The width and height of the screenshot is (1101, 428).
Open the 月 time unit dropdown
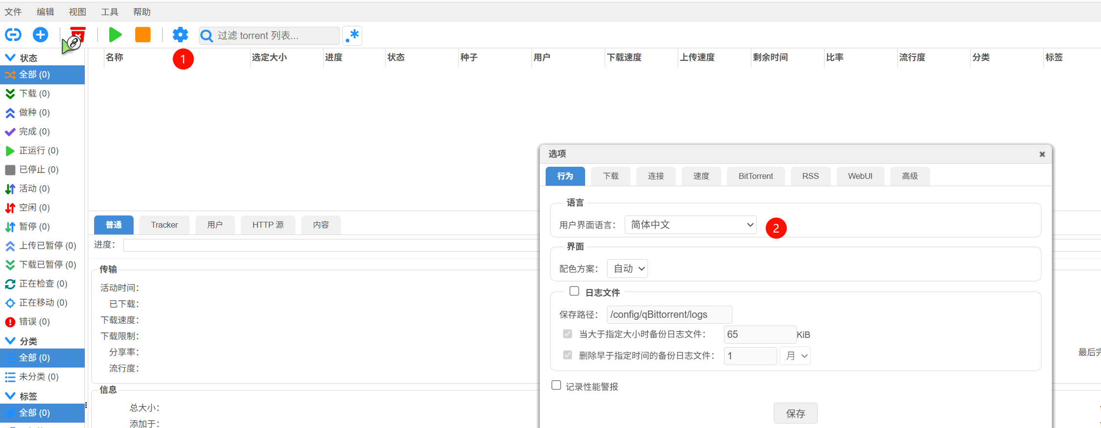(795, 356)
